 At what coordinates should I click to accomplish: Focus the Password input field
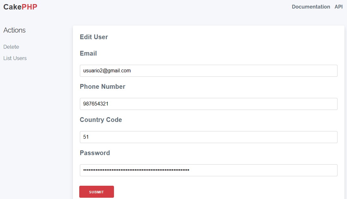pyautogui.click(x=208, y=170)
